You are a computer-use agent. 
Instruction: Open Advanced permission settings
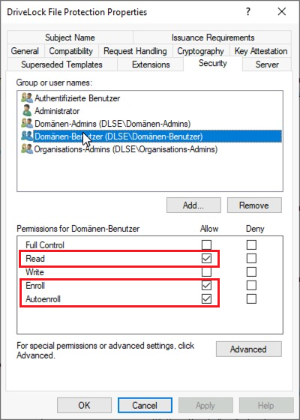(x=248, y=349)
